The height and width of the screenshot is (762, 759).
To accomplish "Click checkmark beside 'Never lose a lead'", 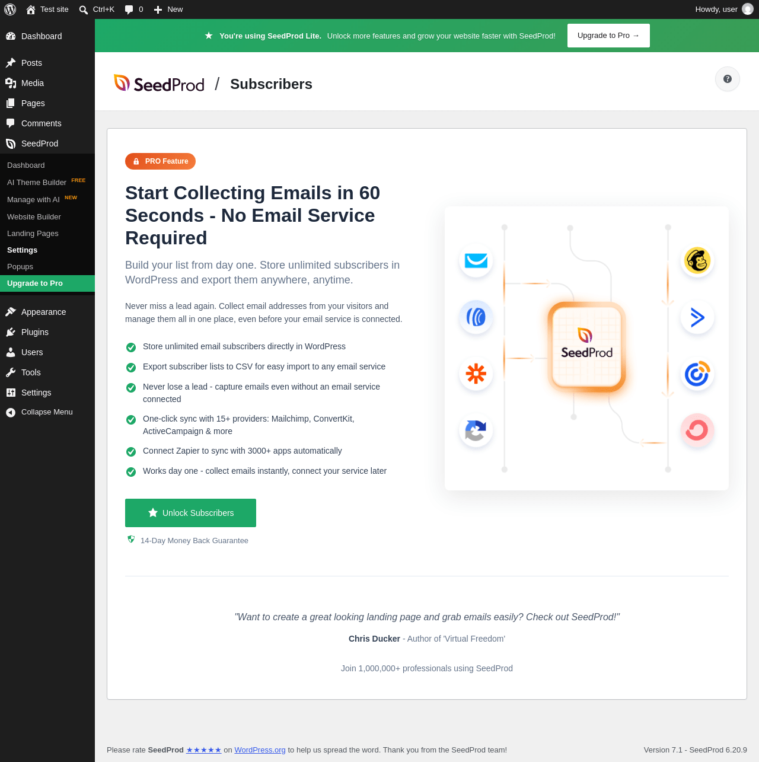I will [x=131, y=387].
